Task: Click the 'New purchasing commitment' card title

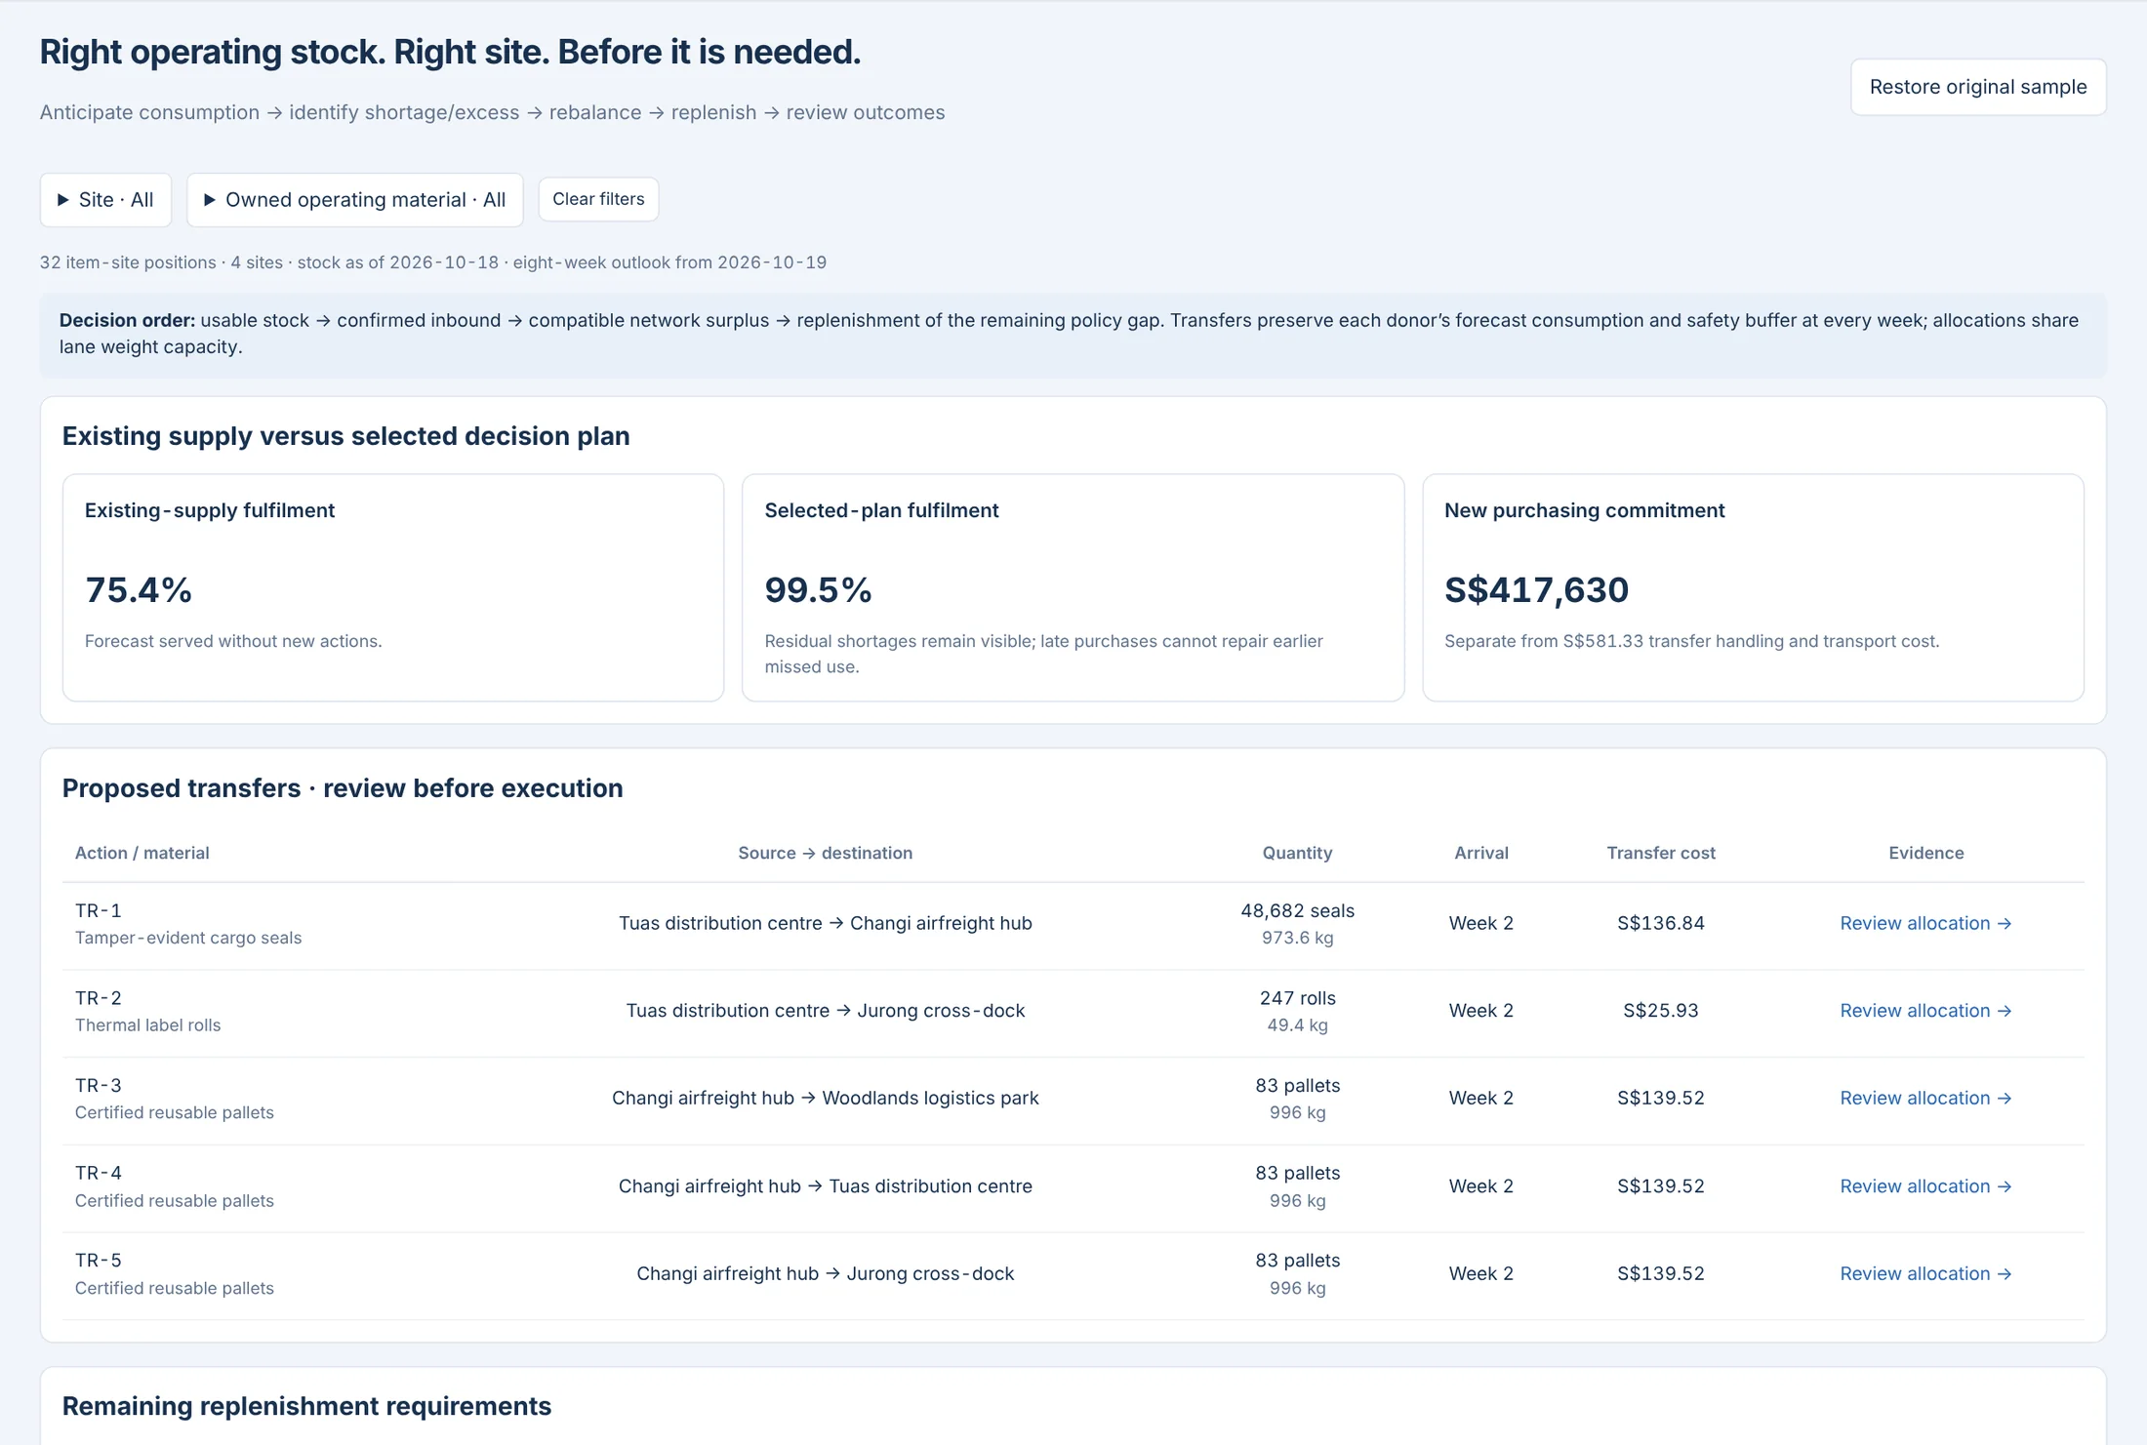Action: [x=1584, y=510]
